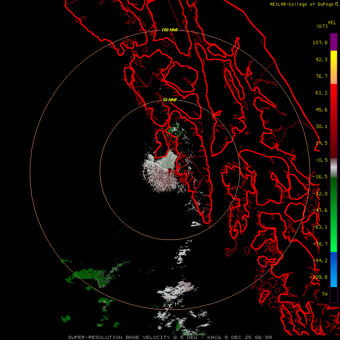
Task: Click the [KT] units label
Action: coord(322,26)
